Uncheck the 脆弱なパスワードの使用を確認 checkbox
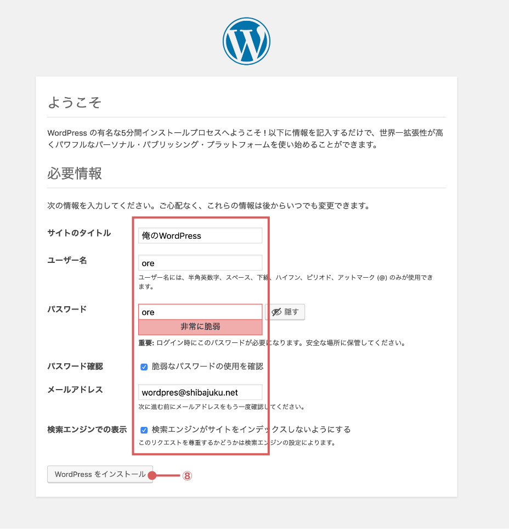509x529 pixels. tap(144, 367)
